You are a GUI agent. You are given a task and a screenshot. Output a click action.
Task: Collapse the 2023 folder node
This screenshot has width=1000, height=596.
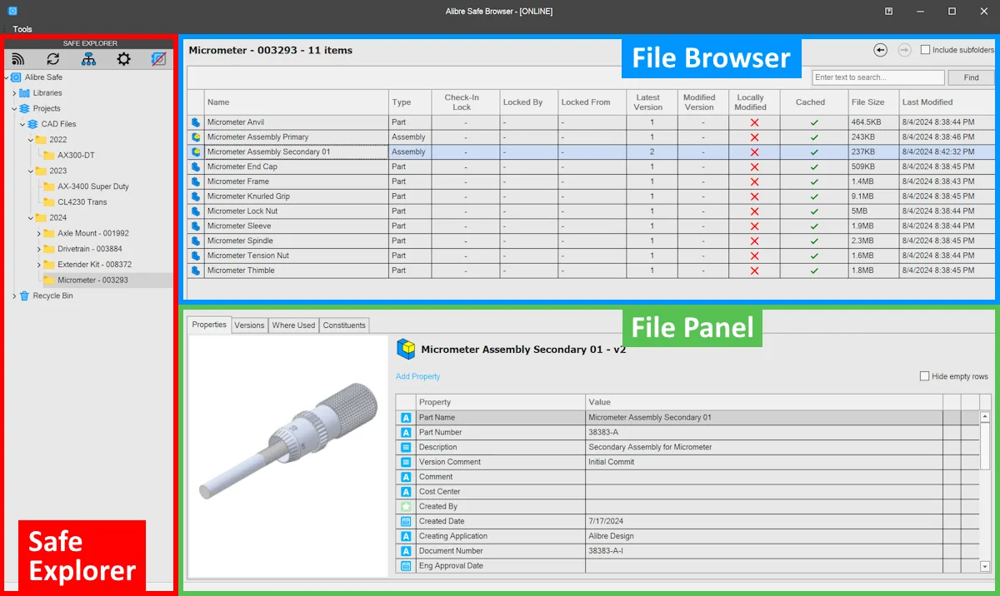click(30, 171)
